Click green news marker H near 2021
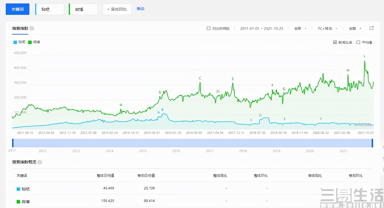The height and width of the screenshot is (208, 384). click(x=348, y=70)
